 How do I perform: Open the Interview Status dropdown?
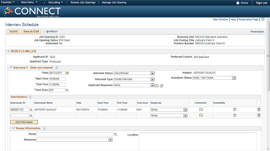[x=152, y=73]
